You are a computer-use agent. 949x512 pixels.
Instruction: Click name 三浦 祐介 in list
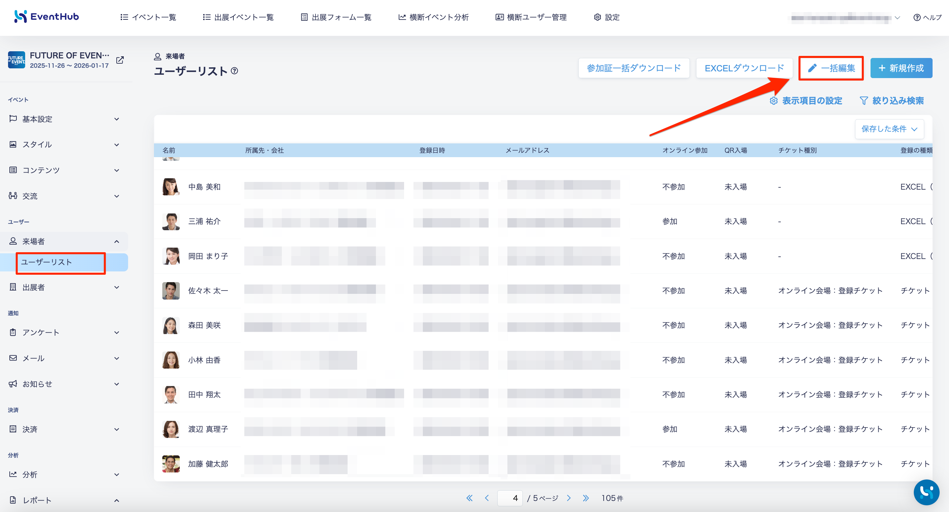tap(205, 221)
